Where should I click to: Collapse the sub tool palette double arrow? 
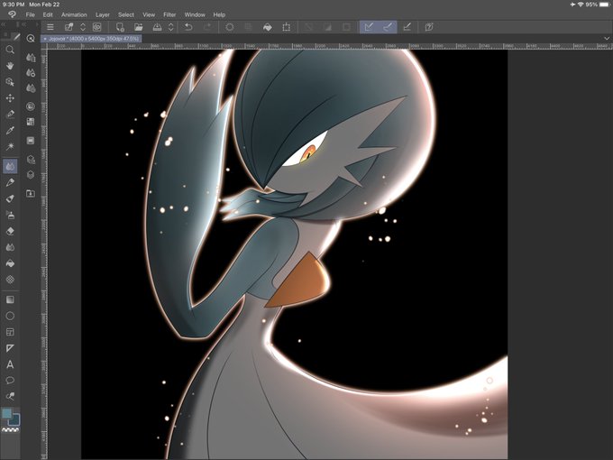24,24
